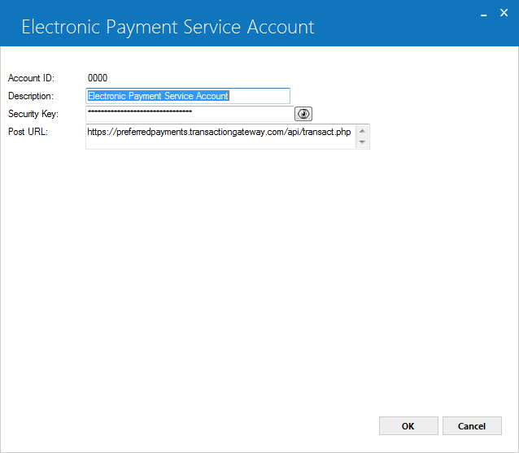
Task: Click the Post URL scrollbar track
Action: click(x=362, y=137)
